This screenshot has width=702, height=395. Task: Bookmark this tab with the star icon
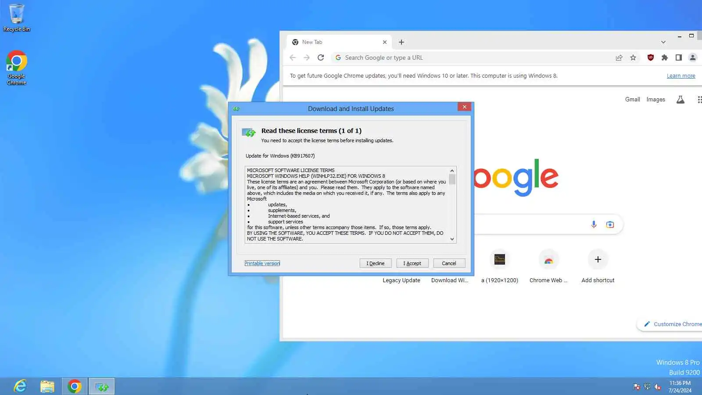pyautogui.click(x=633, y=57)
